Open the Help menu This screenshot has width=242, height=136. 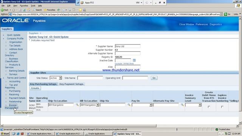tap(40, 6)
